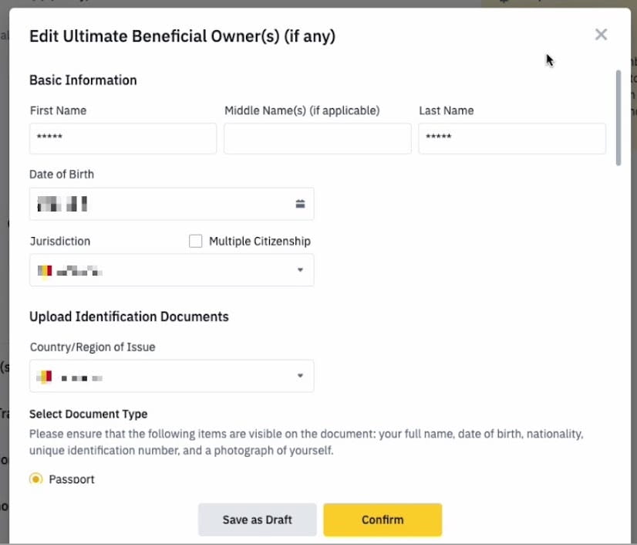Expand the Jurisdiction dropdown arrow
The width and height of the screenshot is (637, 545).
coord(300,270)
